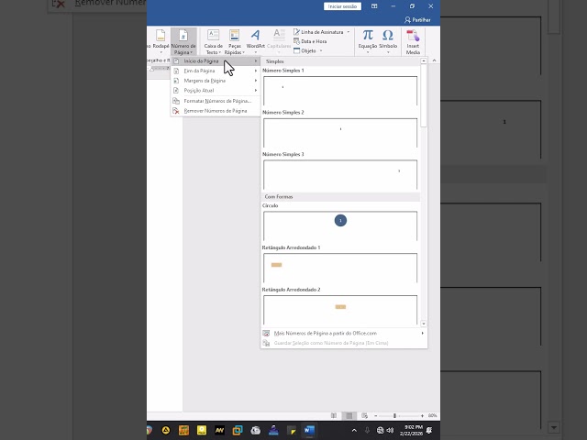587x440 pixels.
Task: Select Print Layout view in status bar
Action: click(349, 415)
